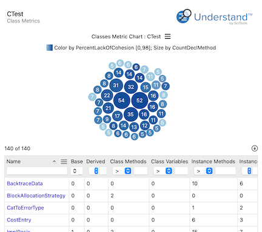This screenshot has height=232, width=262.
Task: Click BacktraceData Instance Methods value 10
Action: pyautogui.click(x=195, y=184)
